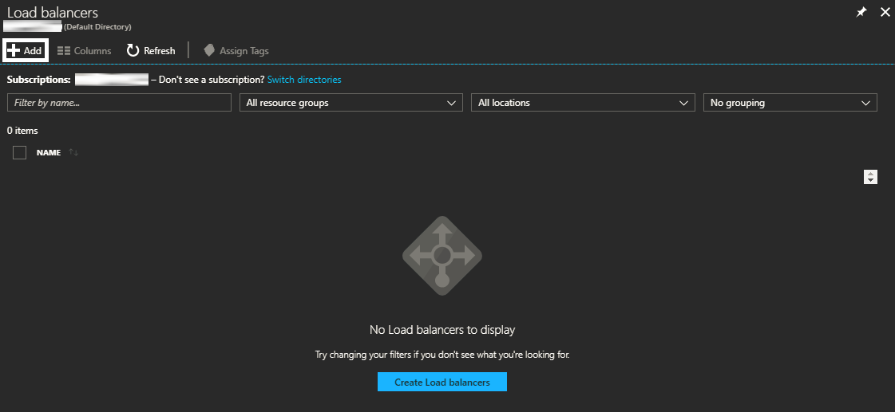Click the "0 items" count text
895x412 pixels.
coord(22,131)
